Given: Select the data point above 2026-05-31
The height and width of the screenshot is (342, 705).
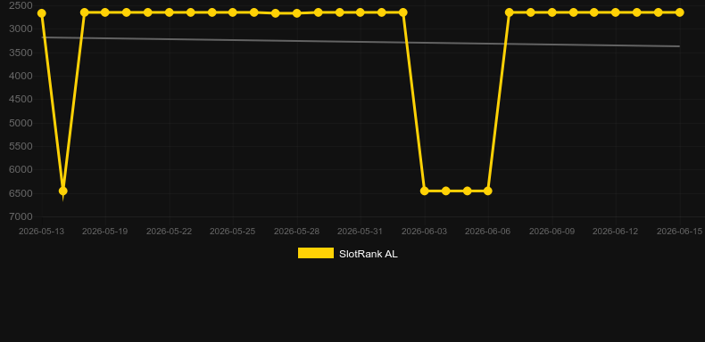Looking at the screenshot, I should [x=361, y=12].
